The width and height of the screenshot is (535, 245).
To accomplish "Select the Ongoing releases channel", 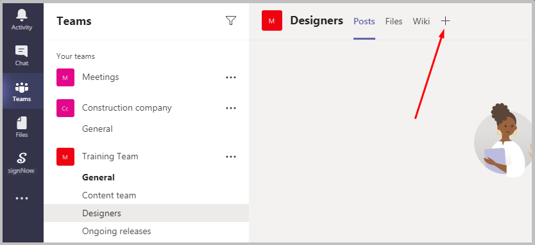I will click(117, 232).
